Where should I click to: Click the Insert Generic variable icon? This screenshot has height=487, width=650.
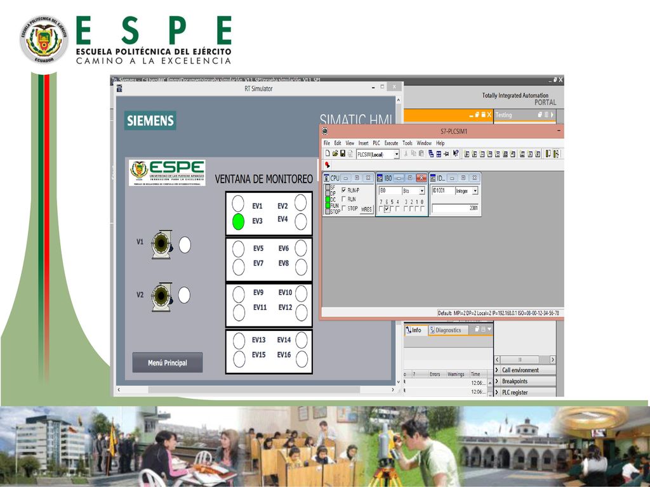coord(505,154)
